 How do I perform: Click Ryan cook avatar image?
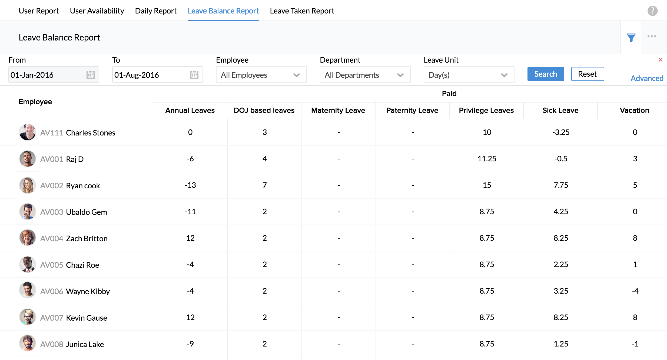(x=28, y=185)
